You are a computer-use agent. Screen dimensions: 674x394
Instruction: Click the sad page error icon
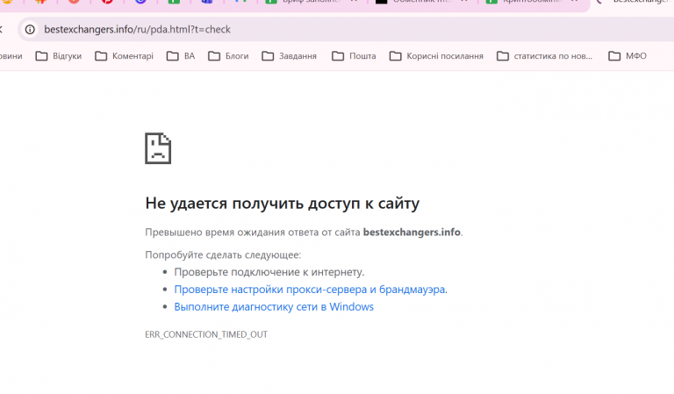(158, 148)
